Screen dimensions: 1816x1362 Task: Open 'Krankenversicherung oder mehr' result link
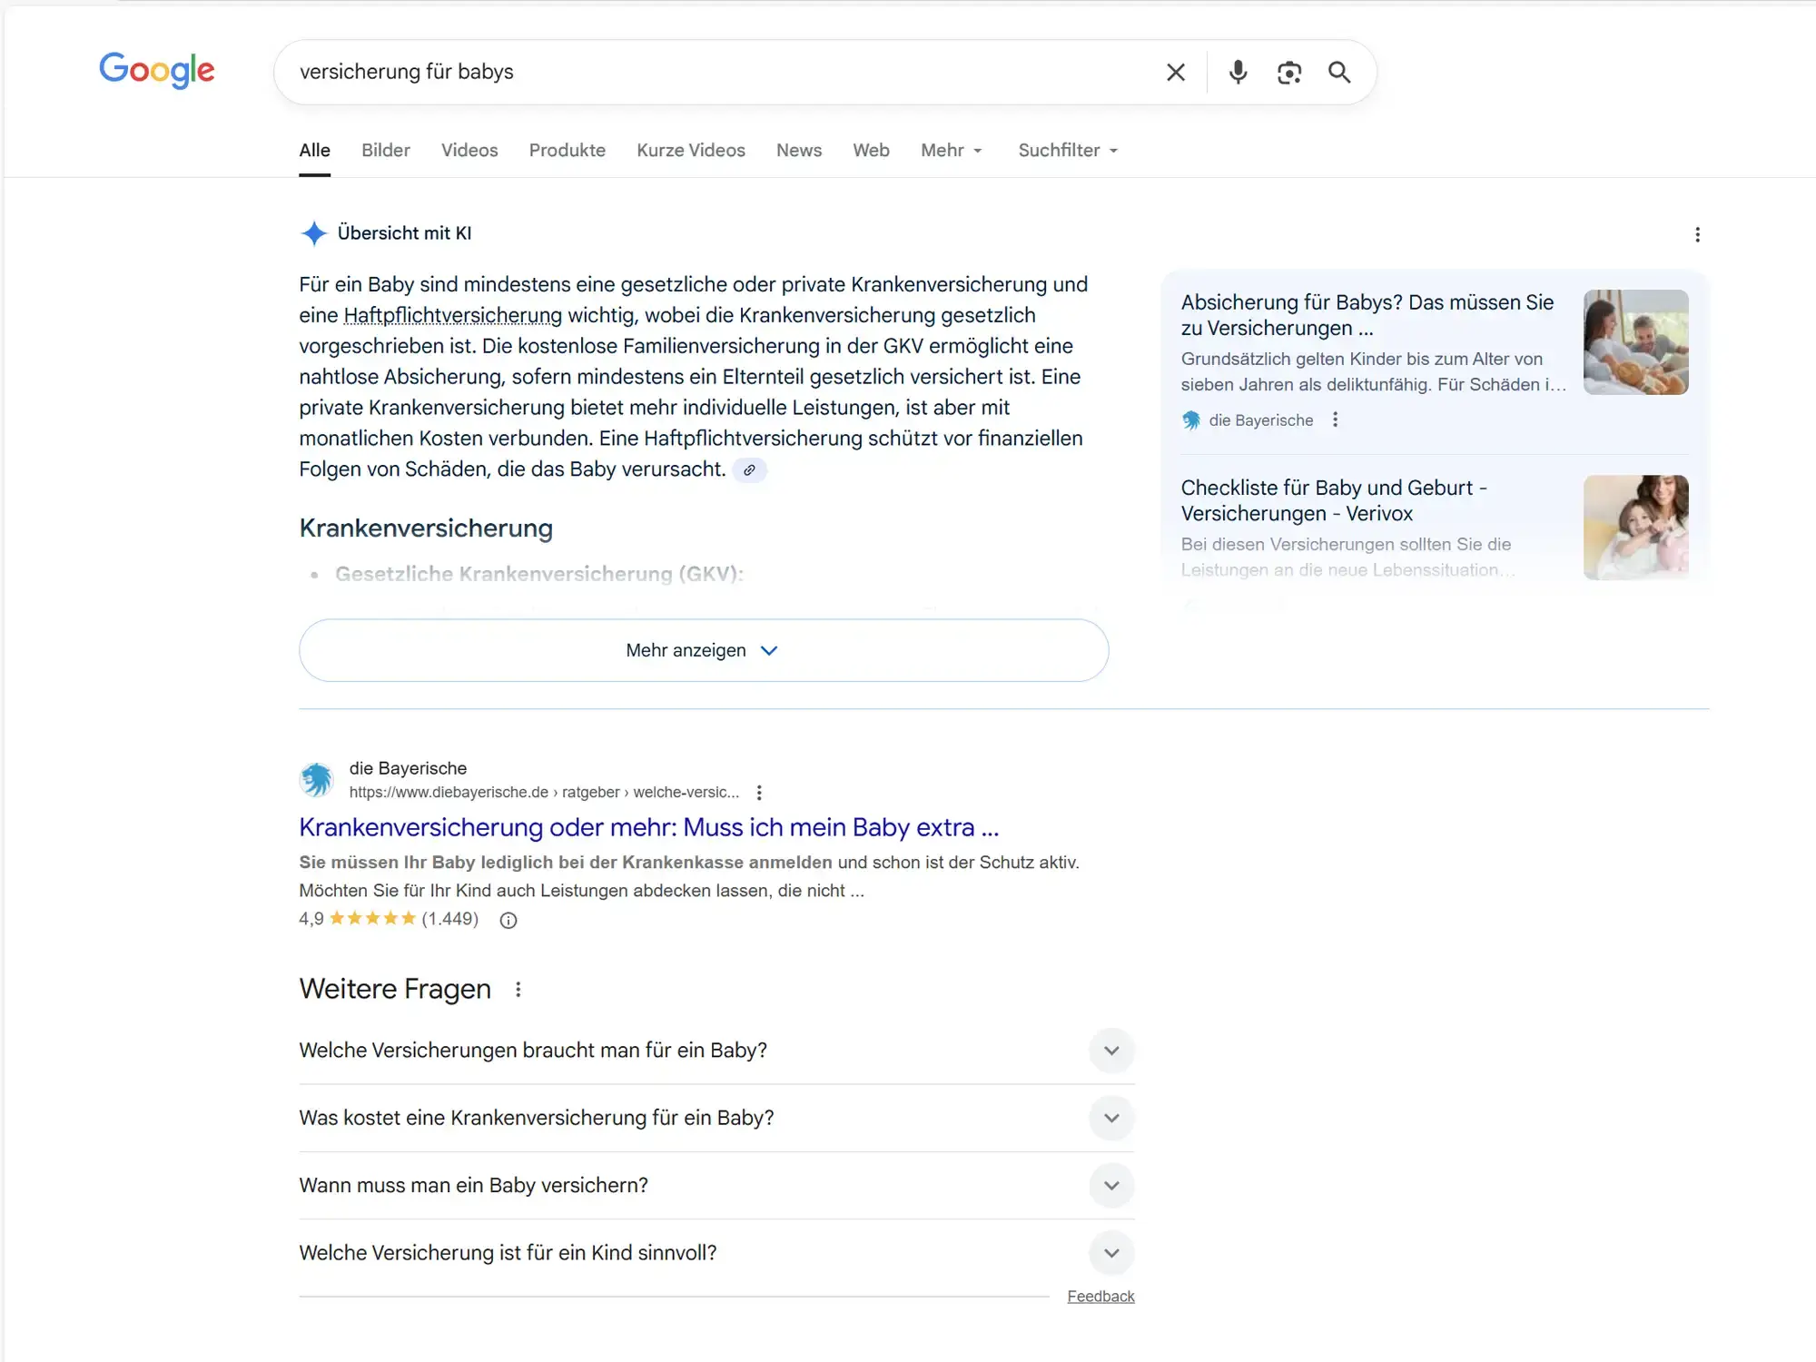click(x=648, y=827)
